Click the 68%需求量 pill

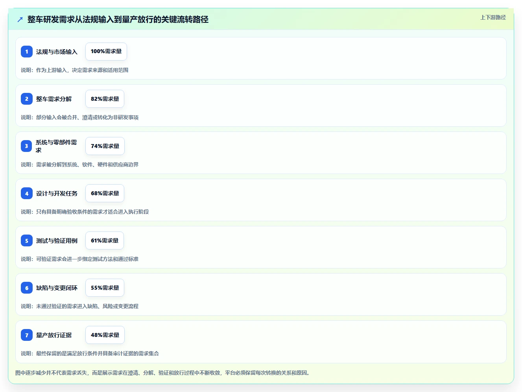(x=105, y=193)
